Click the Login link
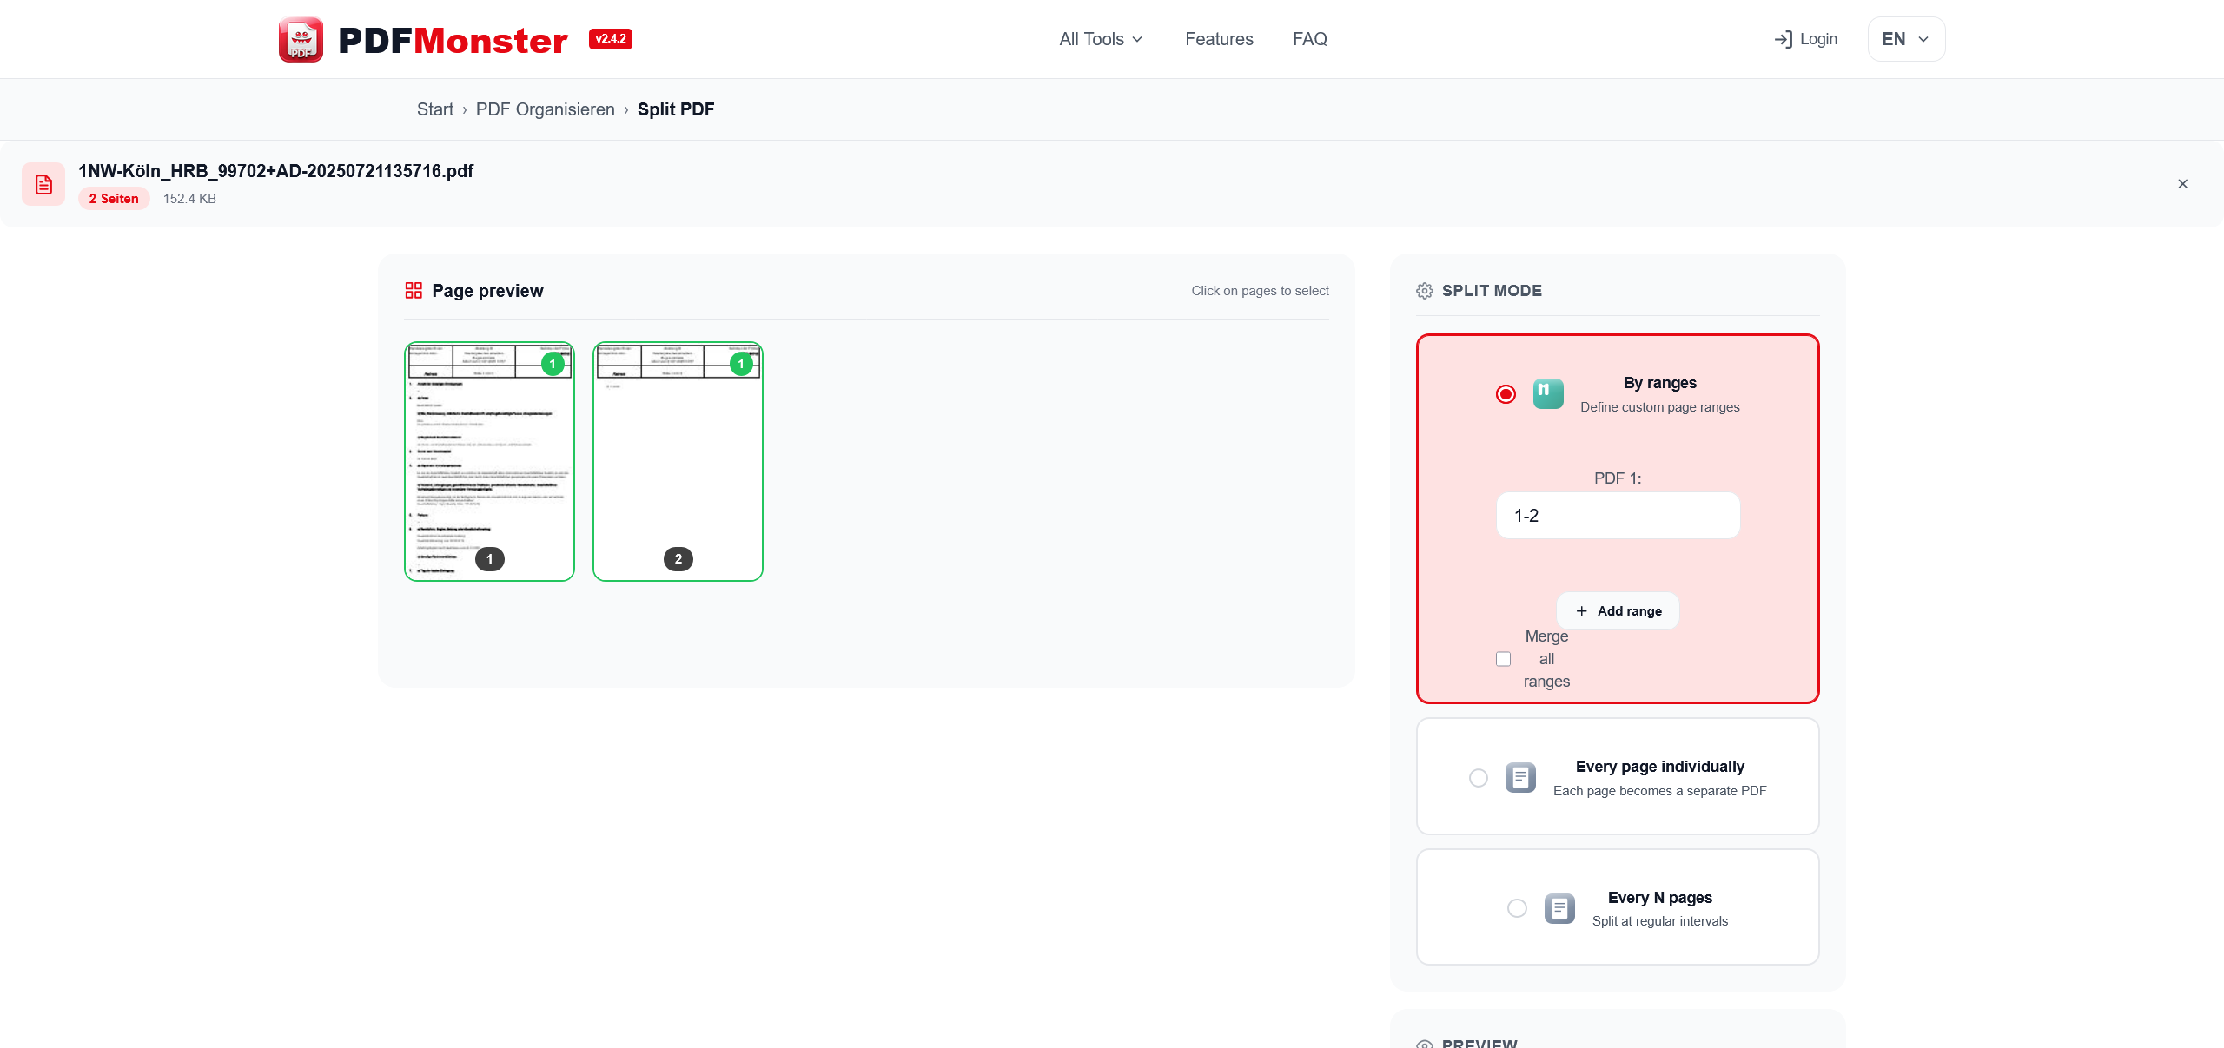The image size is (2224, 1048). click(1806, 39)
